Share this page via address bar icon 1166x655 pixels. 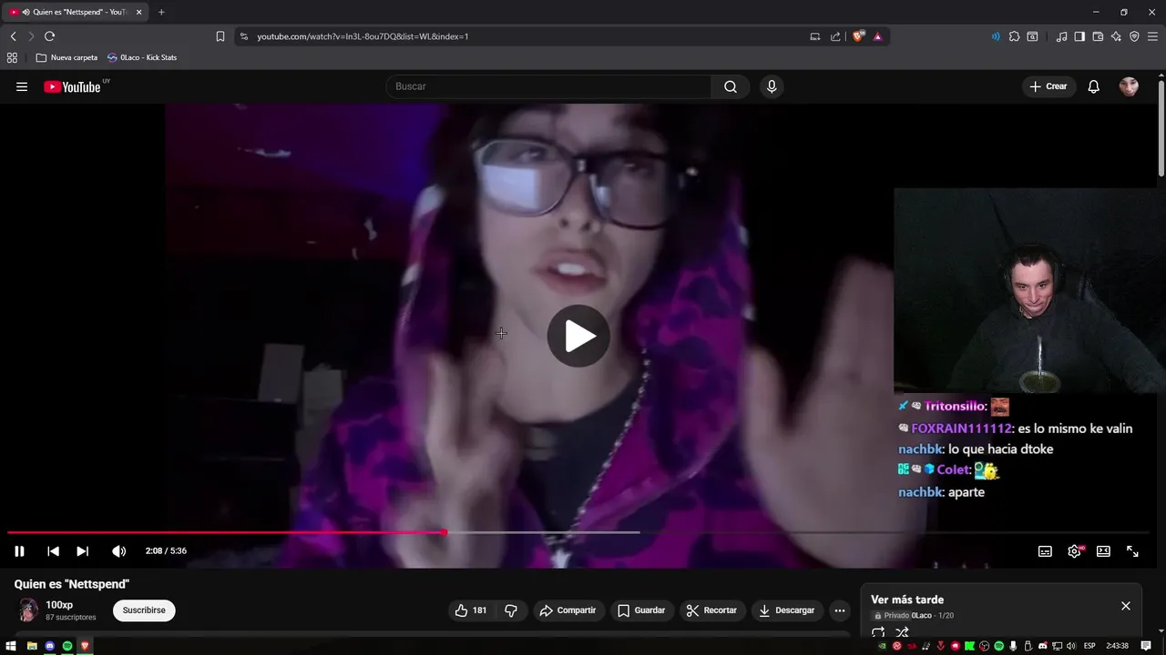pos(835,36)
